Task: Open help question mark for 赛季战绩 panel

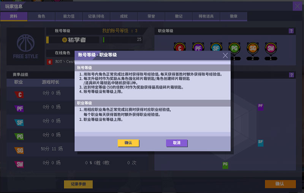Action: 291,75
